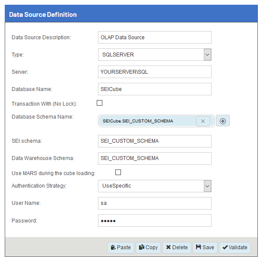Focus the Password field
Screen dimensions: 263x257
tap(155, 221)
